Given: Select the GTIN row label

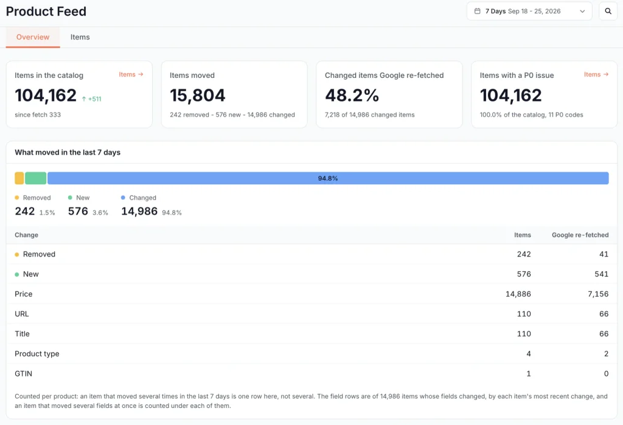Looking at the screenshot, I should 23,373.
